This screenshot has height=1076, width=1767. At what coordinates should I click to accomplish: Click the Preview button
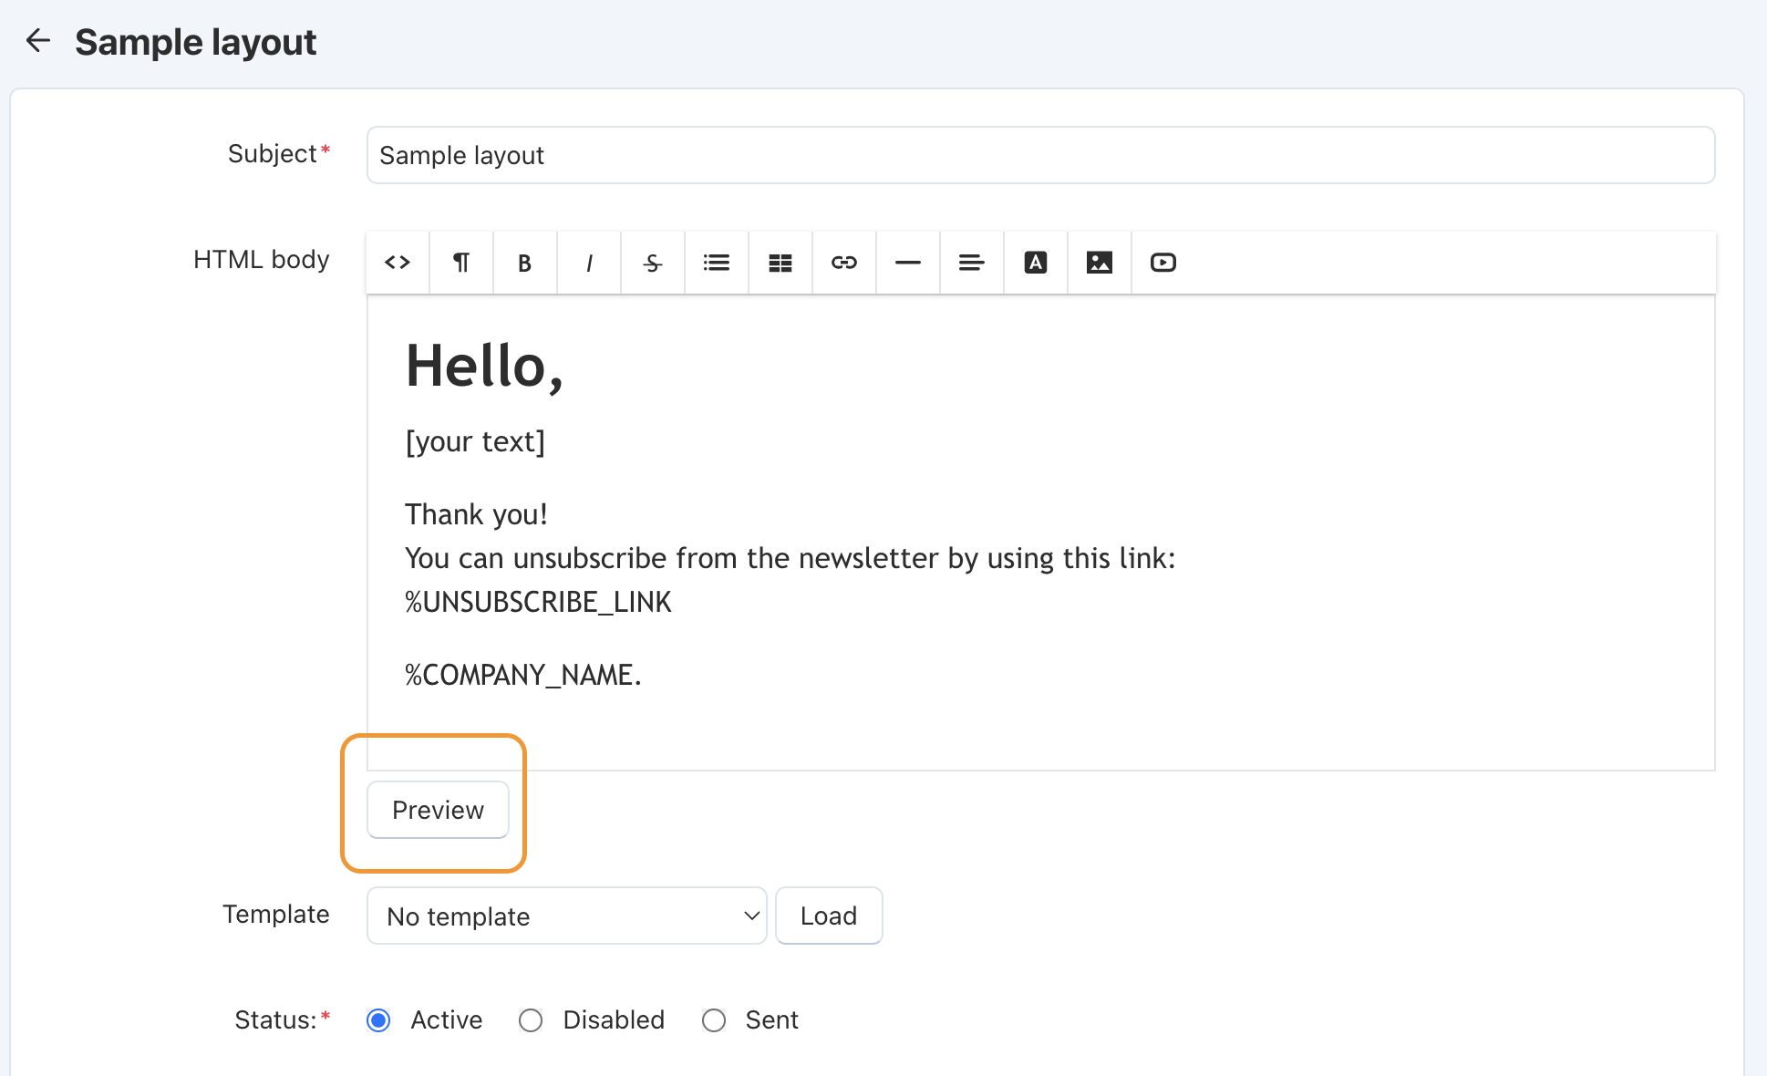click(x=438, y=810)
